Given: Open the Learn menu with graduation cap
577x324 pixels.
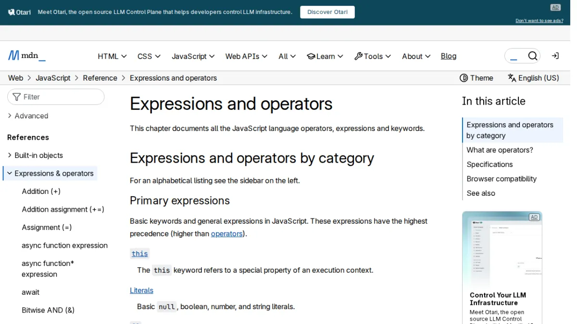Looking at the screenshot, I should pos(325,56).
